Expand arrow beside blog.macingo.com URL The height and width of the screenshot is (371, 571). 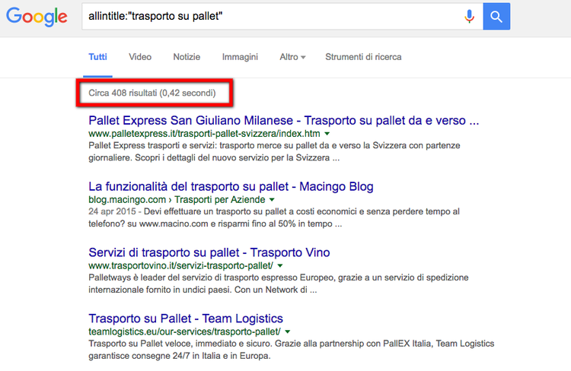272,200
